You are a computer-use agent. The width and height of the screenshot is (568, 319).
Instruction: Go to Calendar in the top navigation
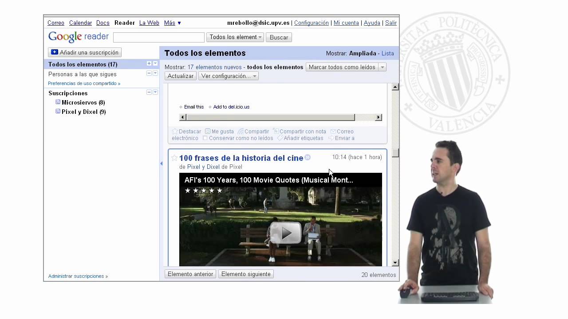pos(80,23)
